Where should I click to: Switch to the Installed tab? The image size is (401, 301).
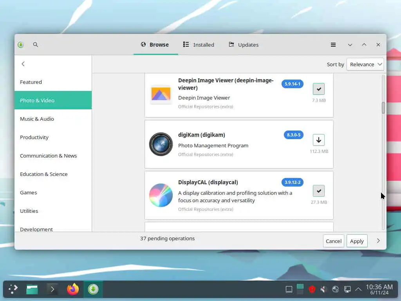(199, 45)
